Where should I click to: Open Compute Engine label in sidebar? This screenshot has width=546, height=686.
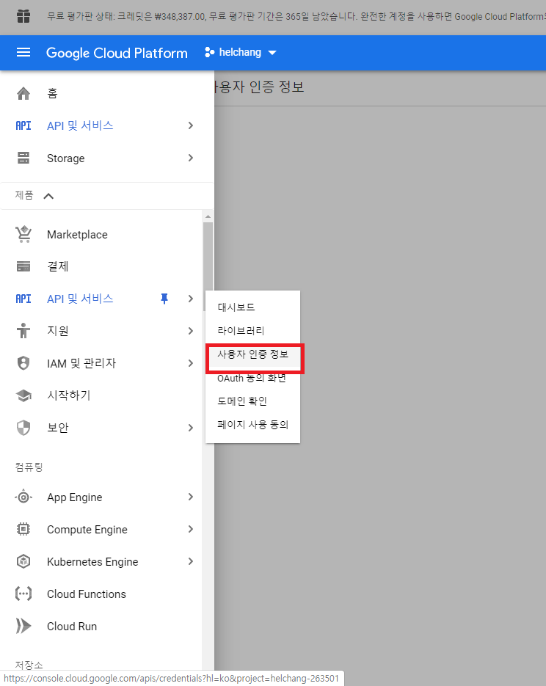[x=87, y=530]
